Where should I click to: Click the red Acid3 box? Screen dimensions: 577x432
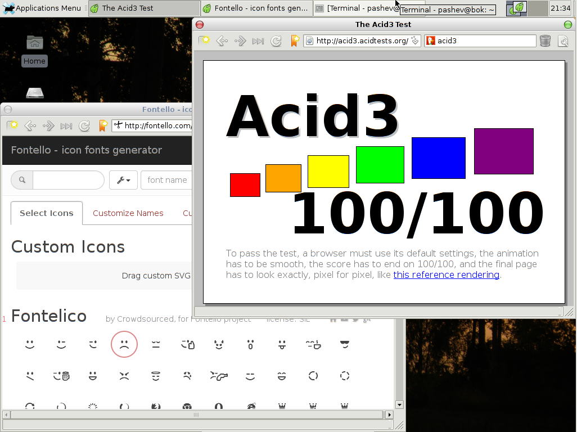245,185
